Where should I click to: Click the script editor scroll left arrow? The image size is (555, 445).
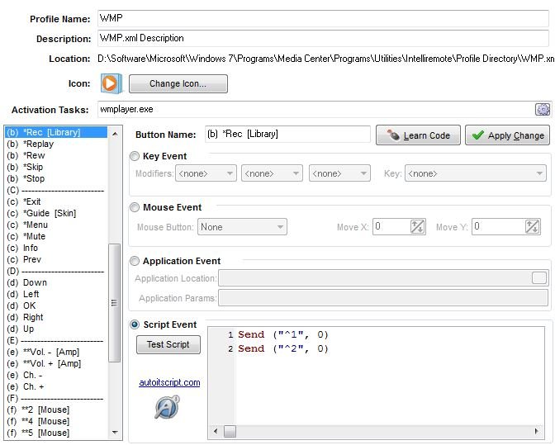tap(216, 431)
